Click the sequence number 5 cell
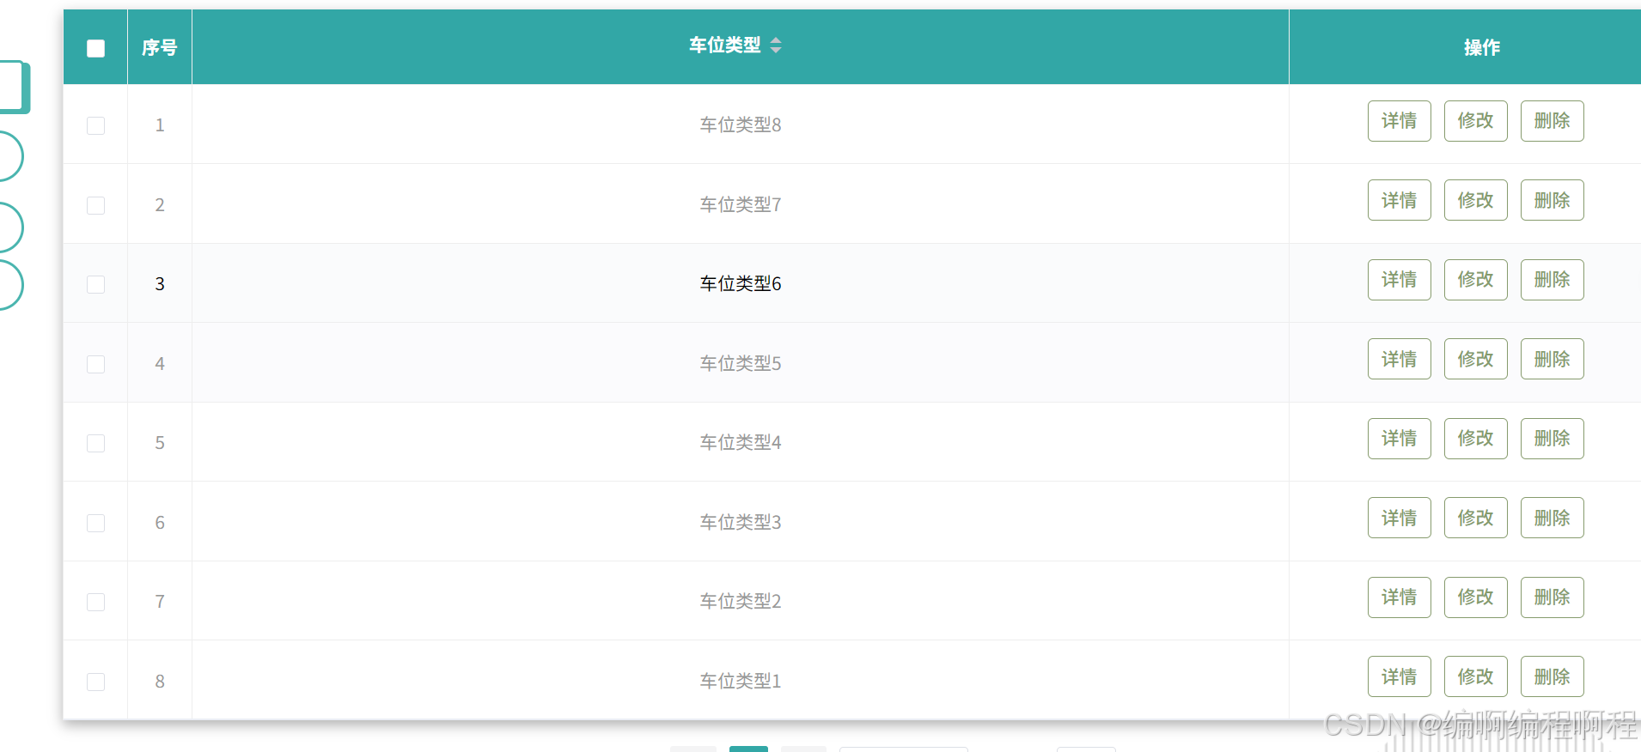This screenshot has height=752, width=1641. coord(160,443)
